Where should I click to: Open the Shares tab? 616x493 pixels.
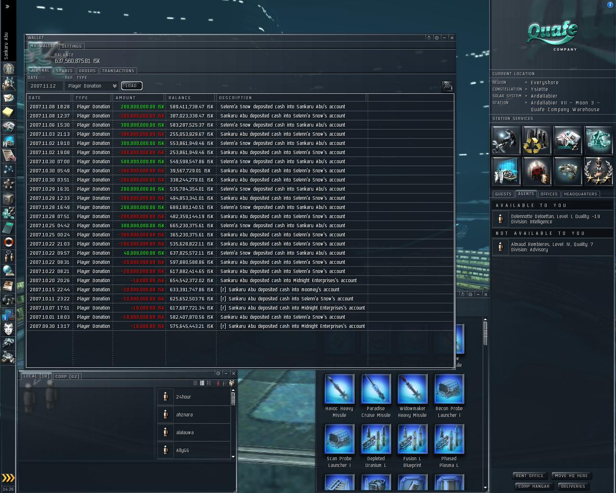64,71
